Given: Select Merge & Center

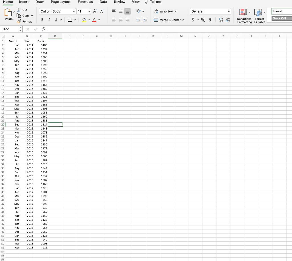Looking at the screenshot, I should tap(169, 20).
